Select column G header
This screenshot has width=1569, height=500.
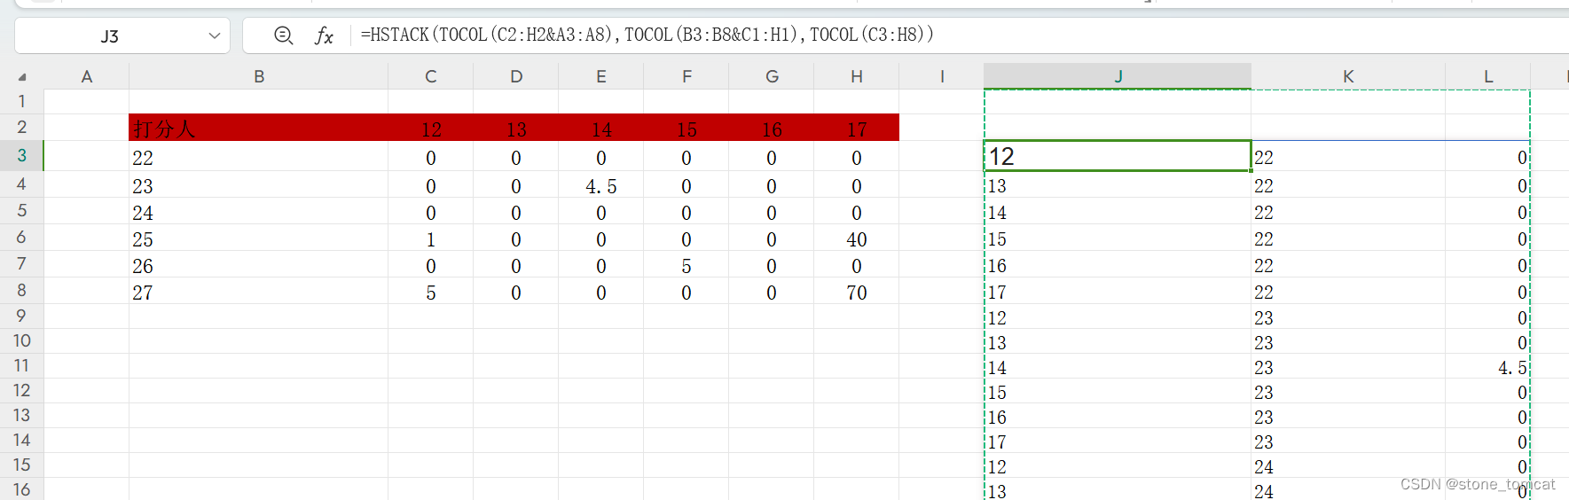pyautogui.click(x=772, y=76)
